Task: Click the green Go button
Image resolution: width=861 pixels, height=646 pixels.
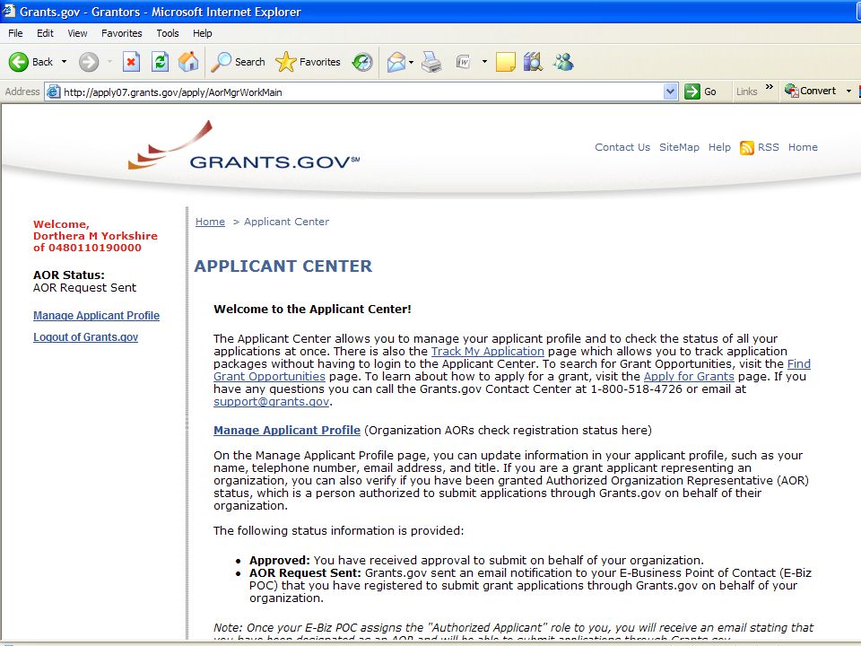Action: 700,92
